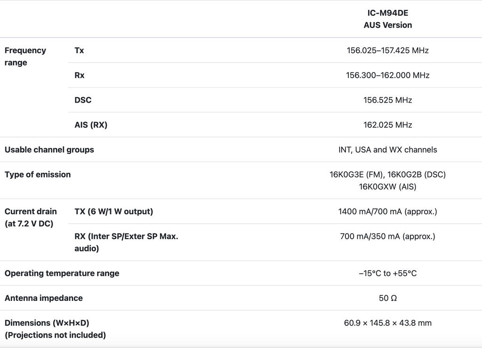
Task: Select the 50 Ω antenna impedance value
Action: [387, 298]
